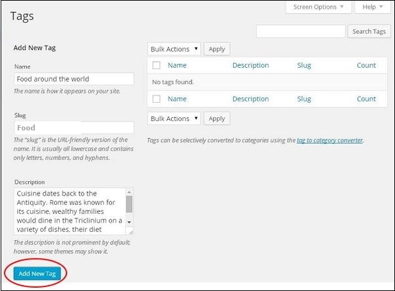Click the tag Name input field
Screen dimensions: 395x291
(74, 79)
